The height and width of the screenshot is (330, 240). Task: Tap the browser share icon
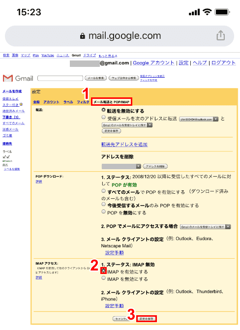click(220, 35)
